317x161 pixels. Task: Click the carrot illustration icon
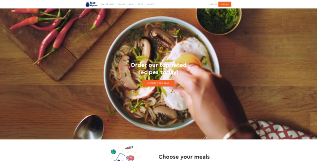129,148
